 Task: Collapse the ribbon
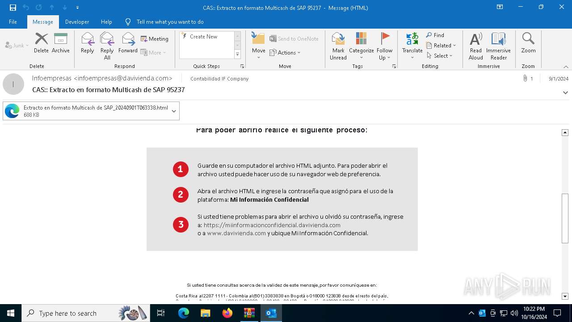pos(566,67)
